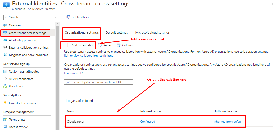Viewport: 273px width, 130px height.
Task: Open the Microsoft cloud settings tab
Action: tap(152, 33)
